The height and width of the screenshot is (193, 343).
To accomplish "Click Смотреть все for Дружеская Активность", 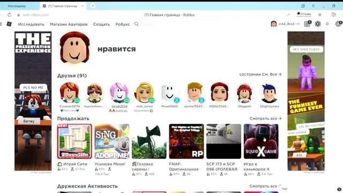I will (265, 186).
